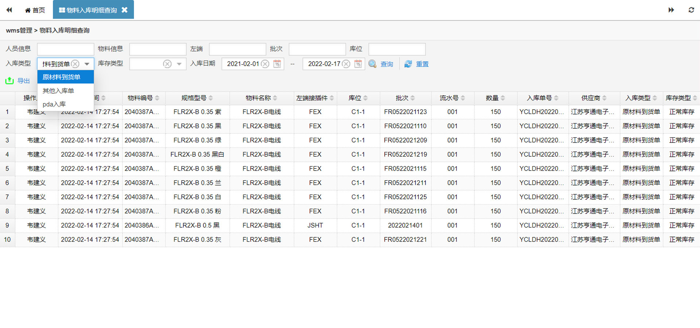Click the 查询 magnifier icon

tap(373, 64)
